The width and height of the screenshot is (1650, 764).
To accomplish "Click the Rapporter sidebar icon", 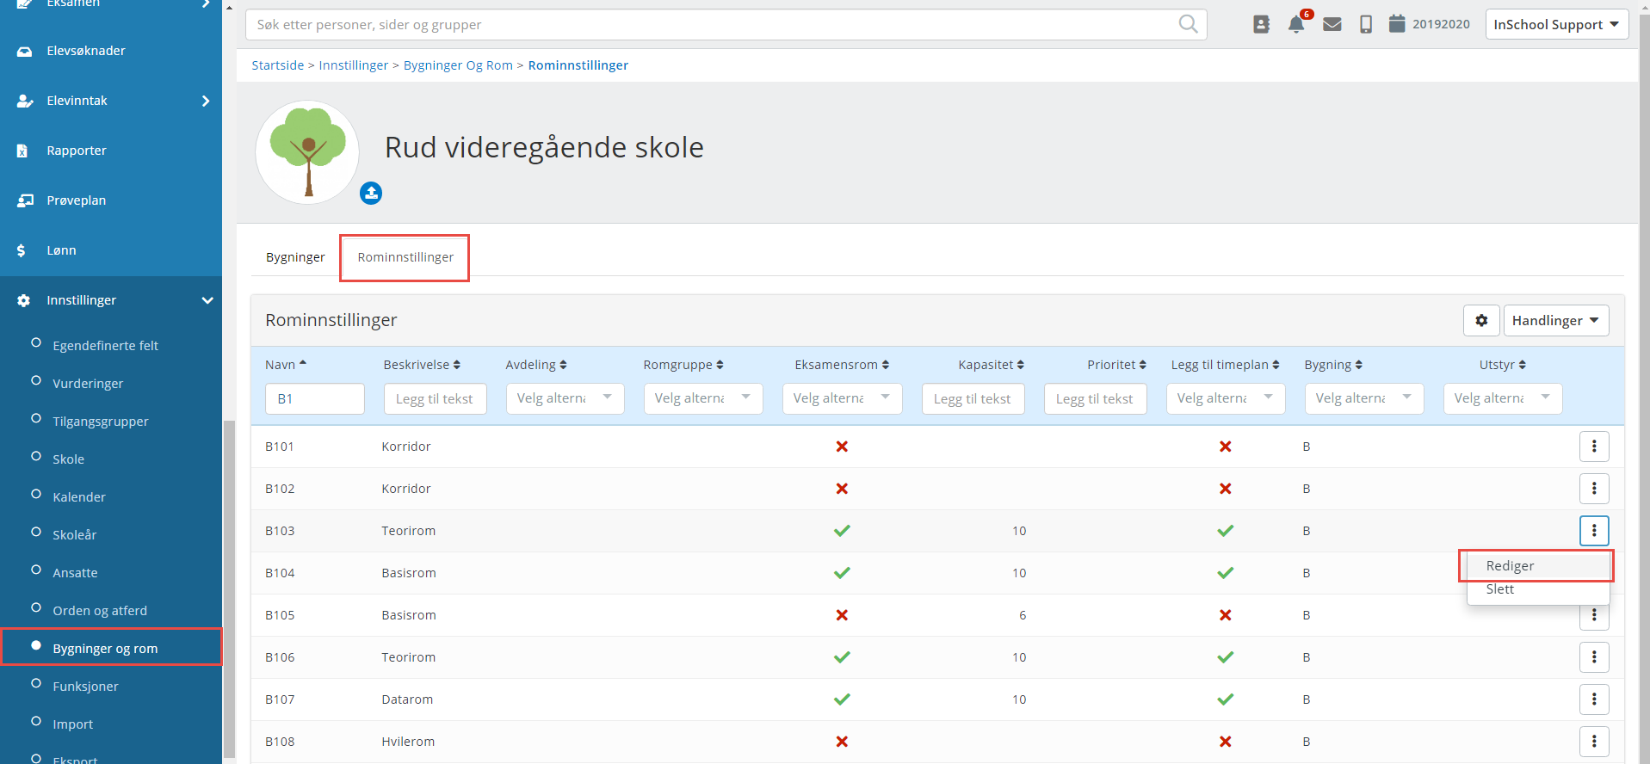I will 22,151.
